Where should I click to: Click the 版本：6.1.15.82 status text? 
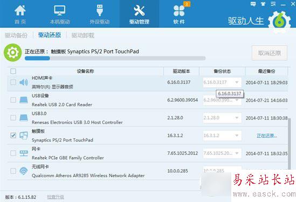[x=20, y=197]
